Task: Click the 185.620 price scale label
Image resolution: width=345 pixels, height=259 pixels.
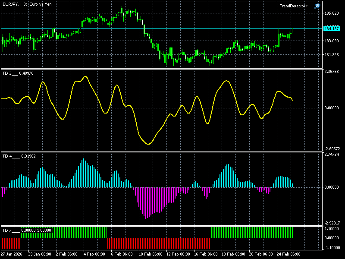Action: tap(332, 13)
